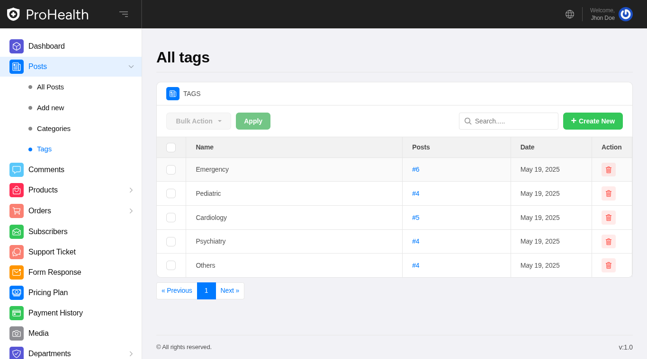The height and width of the screenshot is (359, 647).
Task: Click into the Search input field
Action: tap(514, 121)
